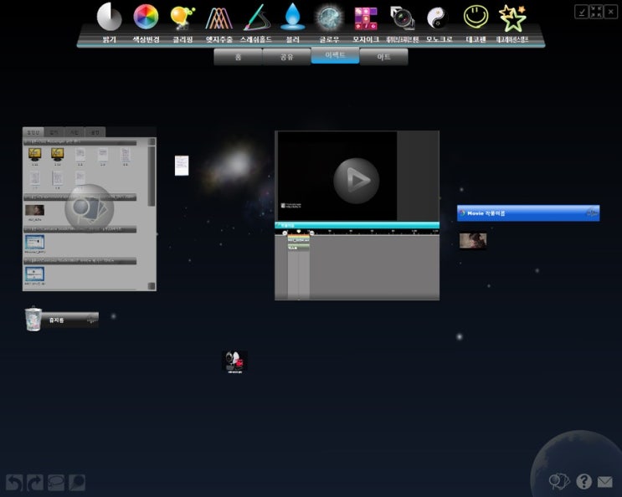
Task: Select the 모자이크 mosaic effect
Action: [x=365, y=18]
